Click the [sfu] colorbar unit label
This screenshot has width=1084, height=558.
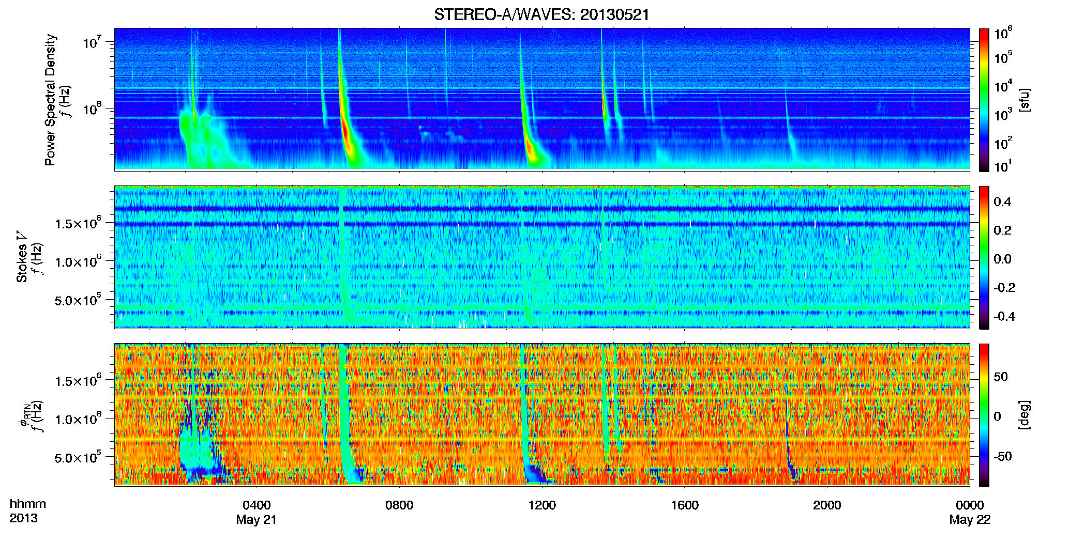(1025, 100)
